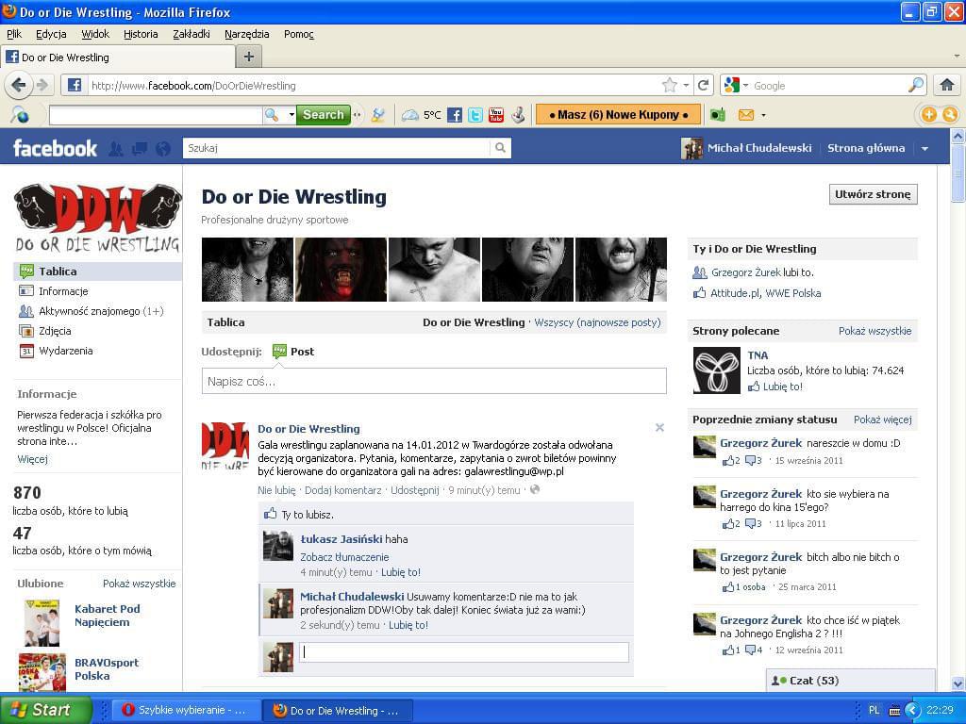Open the mail icon dropdown arrow
This screenshot has width=966, height=724.
click(x=764, y=115)
